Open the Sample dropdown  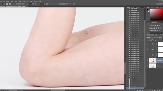(64, 4)
